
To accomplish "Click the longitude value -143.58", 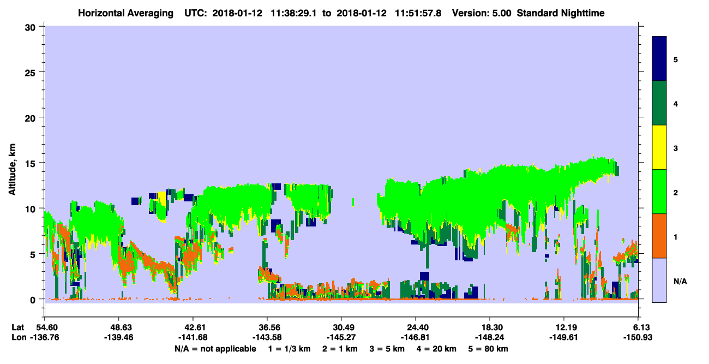I will coord(267,337).
